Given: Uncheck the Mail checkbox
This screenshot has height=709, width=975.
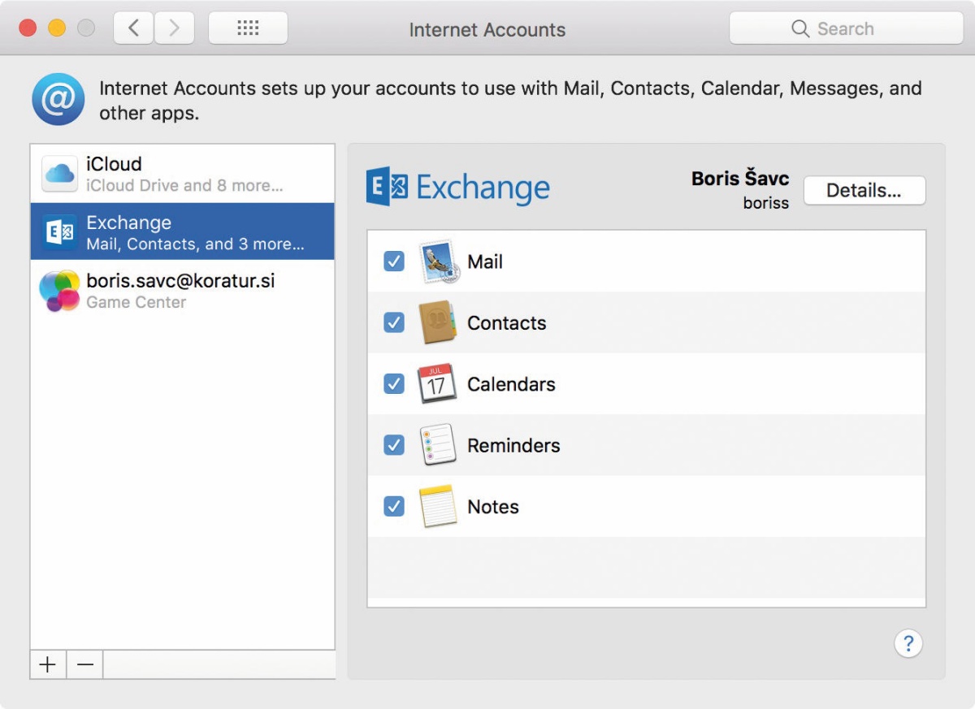Looking at the screenshot, I should (x=394, y=262).
